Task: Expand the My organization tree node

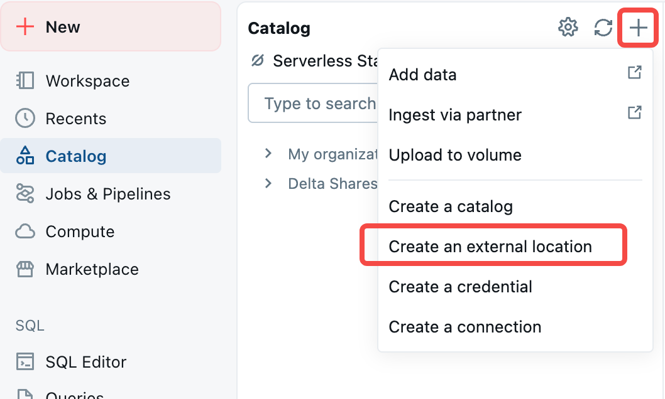Action: [268, 154]
